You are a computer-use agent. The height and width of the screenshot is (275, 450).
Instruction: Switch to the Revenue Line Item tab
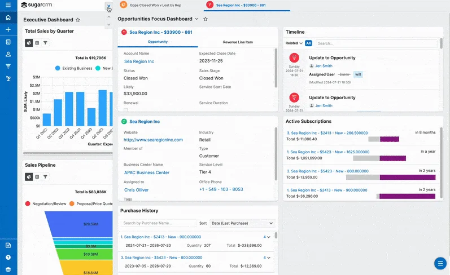[x=237, y=42]
